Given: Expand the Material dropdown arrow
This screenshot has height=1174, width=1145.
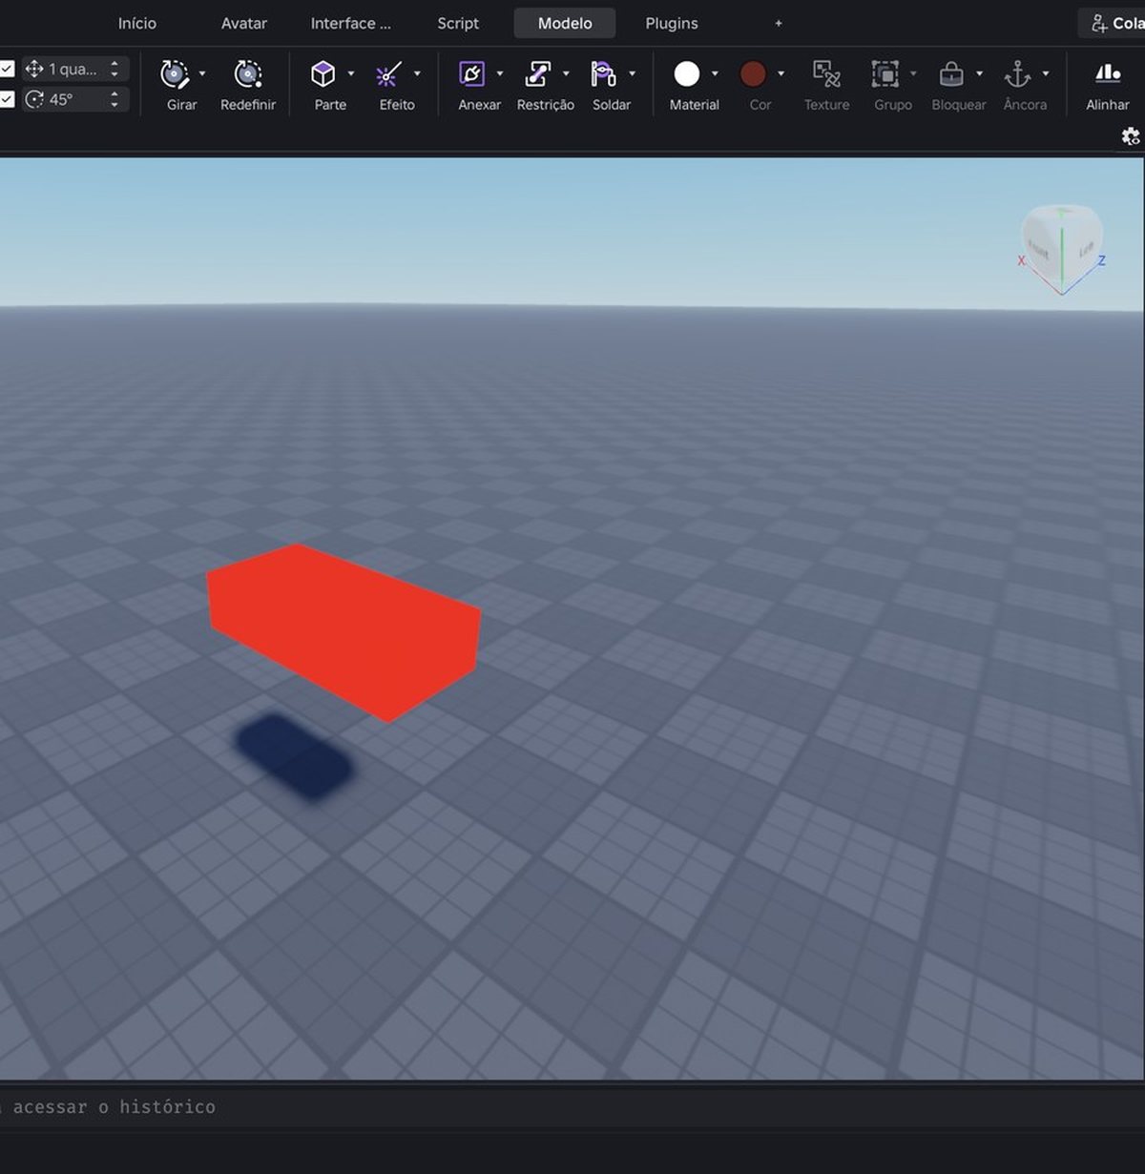Looking at the screenshot, I should [715, 74].
